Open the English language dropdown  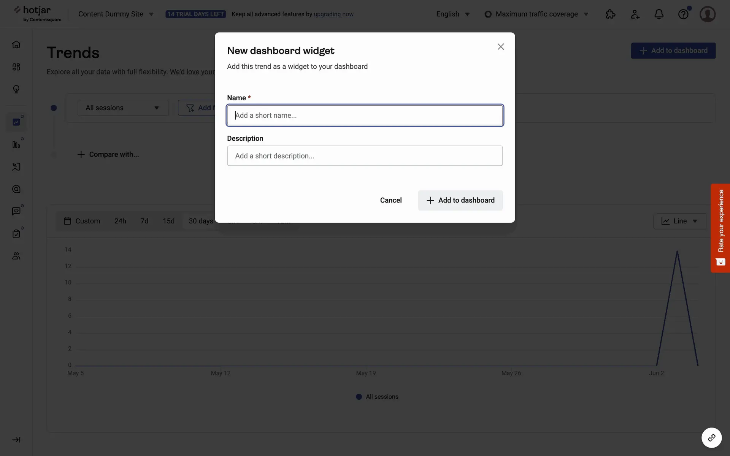453,14
